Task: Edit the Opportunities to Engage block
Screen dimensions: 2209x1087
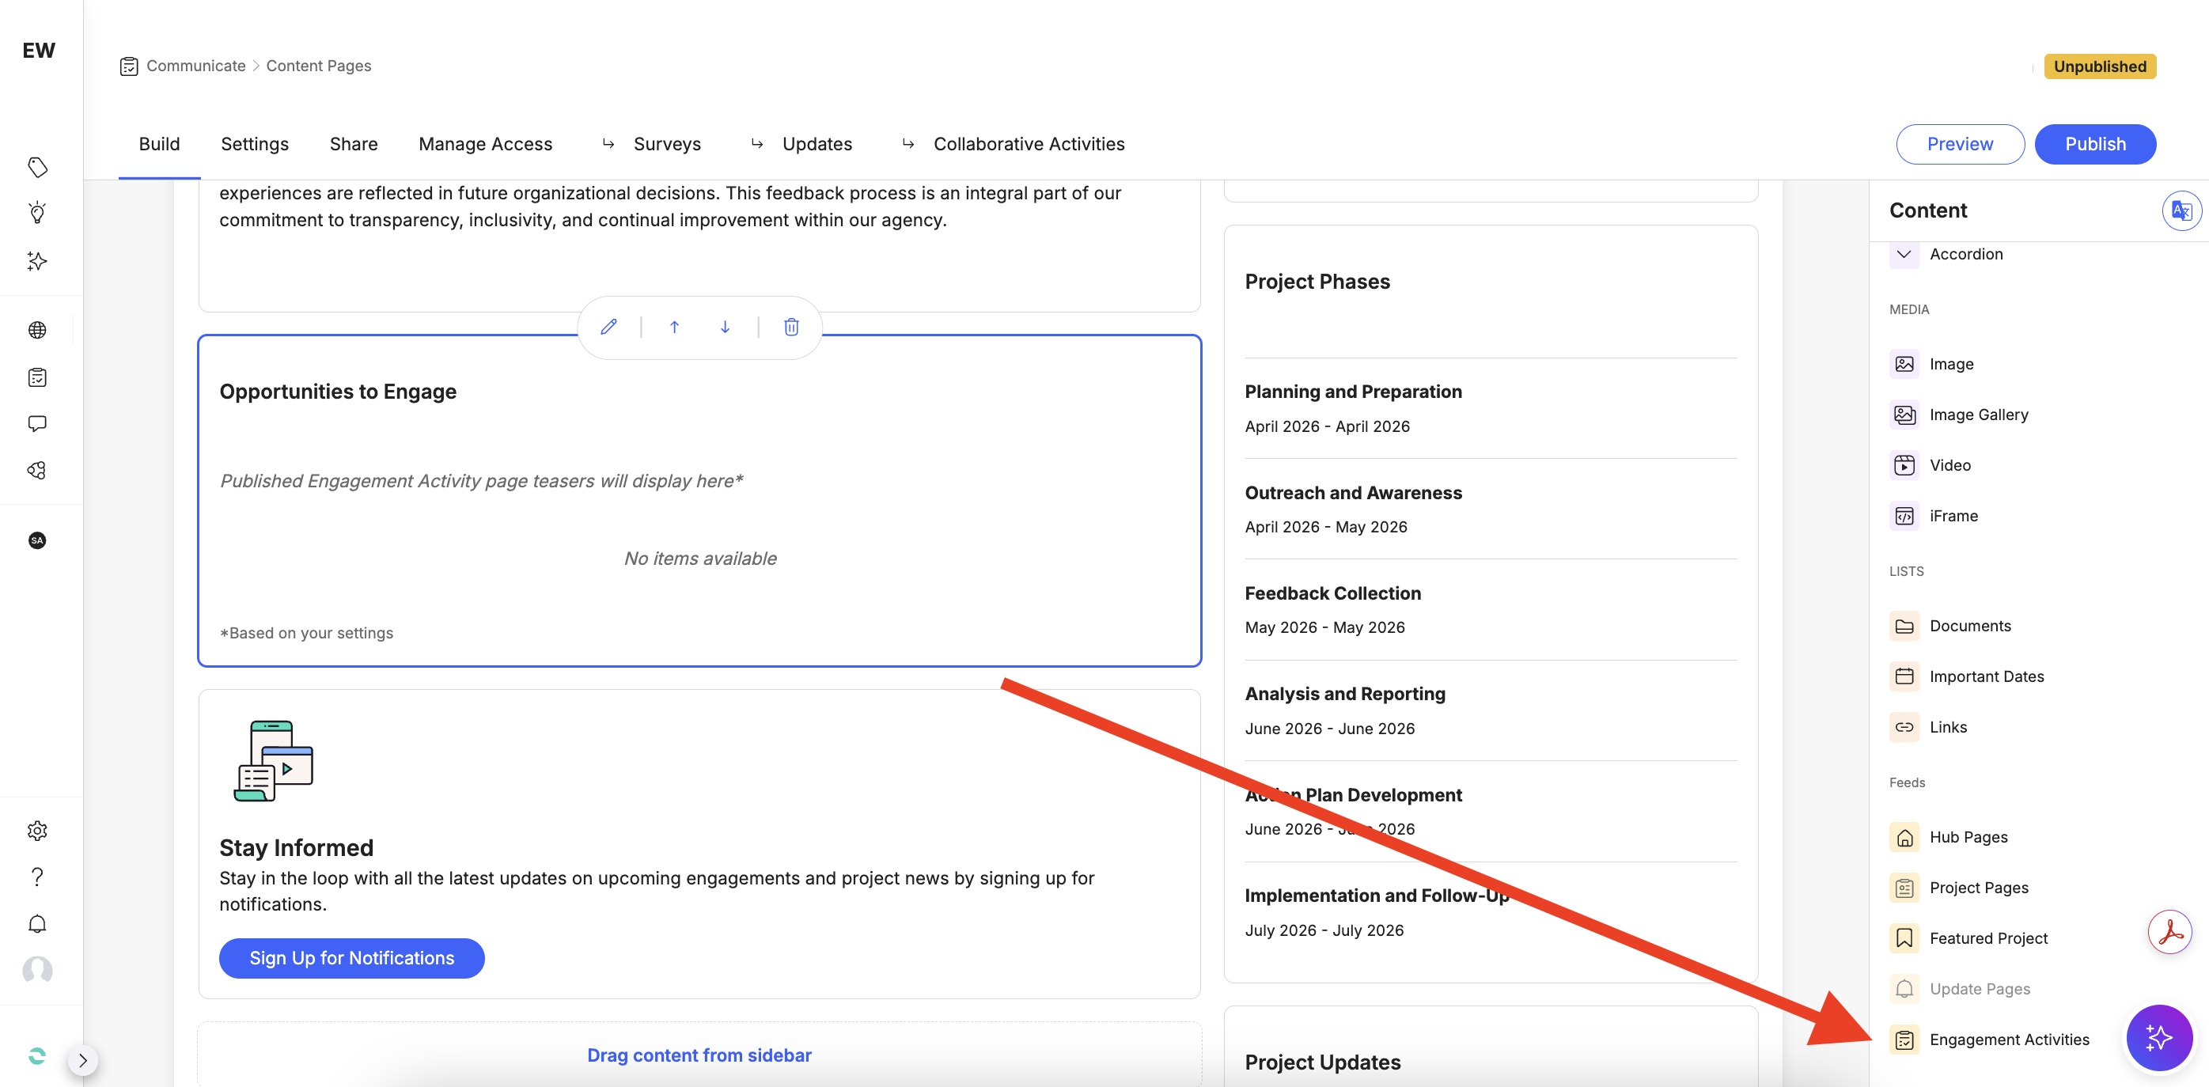Action: pyautogui.click(x=609, y=327)
